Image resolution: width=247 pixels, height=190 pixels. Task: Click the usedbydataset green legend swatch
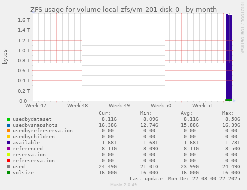tap(8, 119)
